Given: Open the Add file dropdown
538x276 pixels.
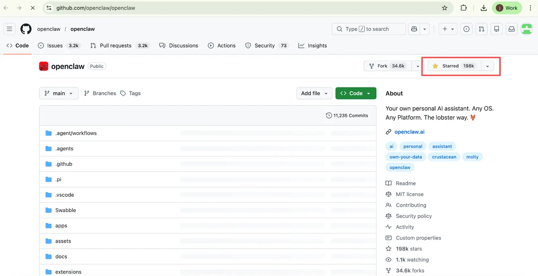Looking at the screenshot, I should tap(314, 93).
